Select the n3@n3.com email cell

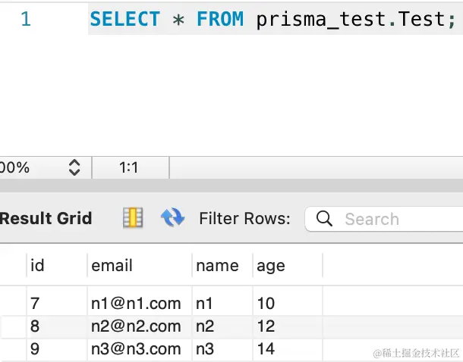click(x=140, y=349)
